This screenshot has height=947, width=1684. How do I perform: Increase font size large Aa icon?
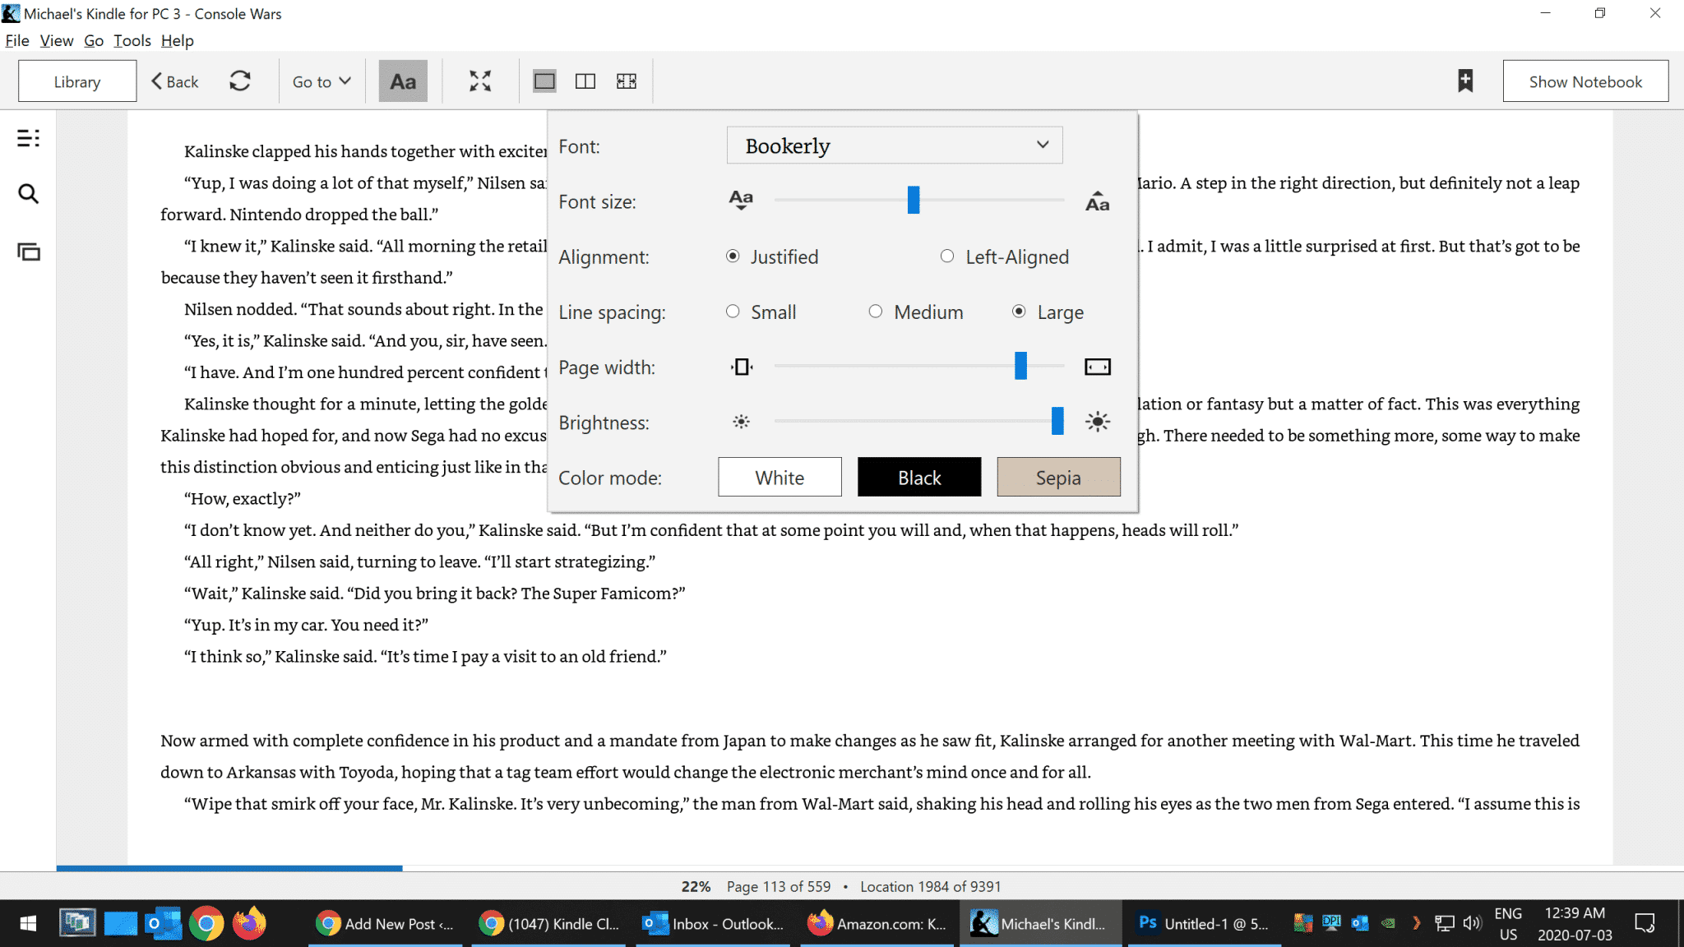[x=1098, y=201]
